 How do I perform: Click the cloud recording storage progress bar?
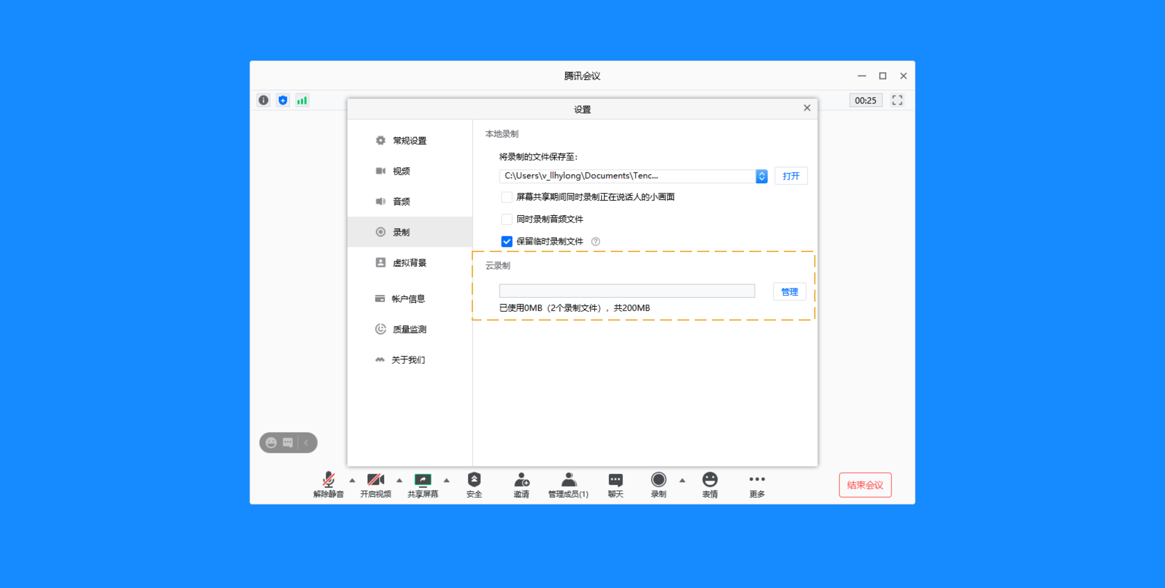tap(627, 291)
